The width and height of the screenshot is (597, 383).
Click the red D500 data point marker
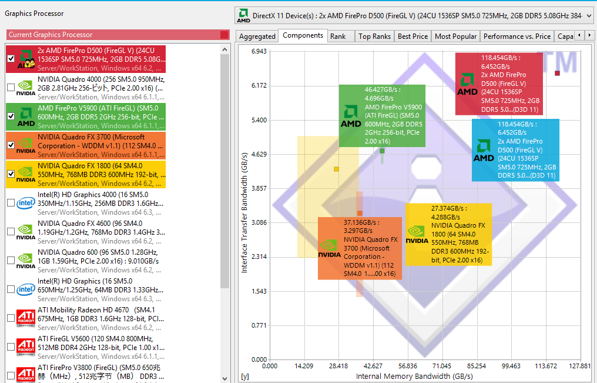tap(557, 73)
